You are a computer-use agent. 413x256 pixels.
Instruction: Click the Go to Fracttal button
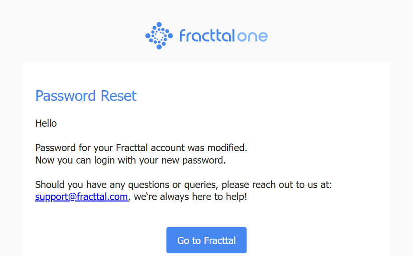pyautogui.click(x=206, y=240)
